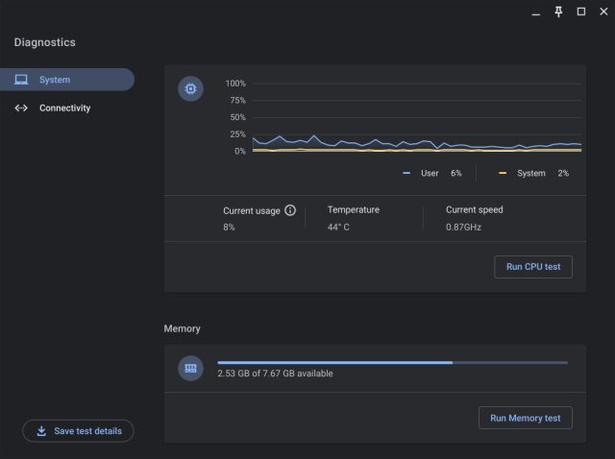
Task: Pin the Diagnostics window
Action: pos(558,12)
